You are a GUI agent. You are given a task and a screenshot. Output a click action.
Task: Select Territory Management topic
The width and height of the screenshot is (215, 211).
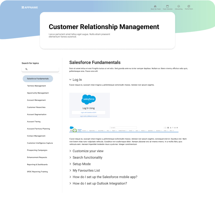(37, 86)
